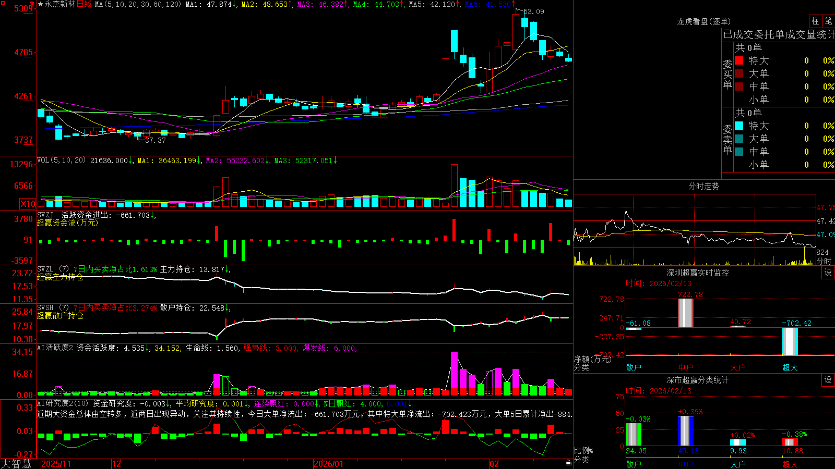Image resolution: width=835 pixels, height=469 pixels.
Task: Click the 强势线: 3.000 parameter
Action: point(271,348)
